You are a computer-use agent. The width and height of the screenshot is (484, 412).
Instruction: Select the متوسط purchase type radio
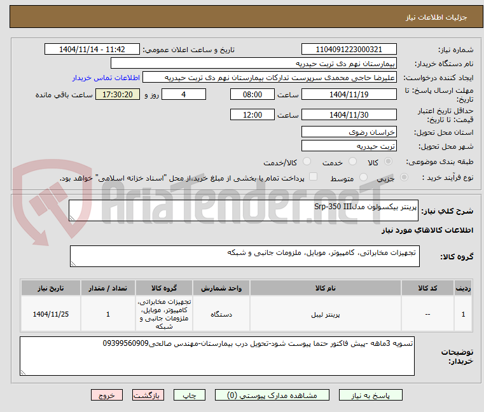click(363, 177)
